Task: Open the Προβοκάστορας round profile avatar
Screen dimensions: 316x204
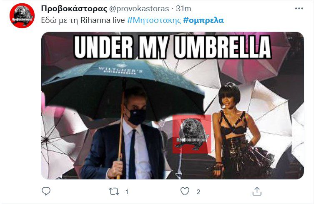Action: coord(22,15)
